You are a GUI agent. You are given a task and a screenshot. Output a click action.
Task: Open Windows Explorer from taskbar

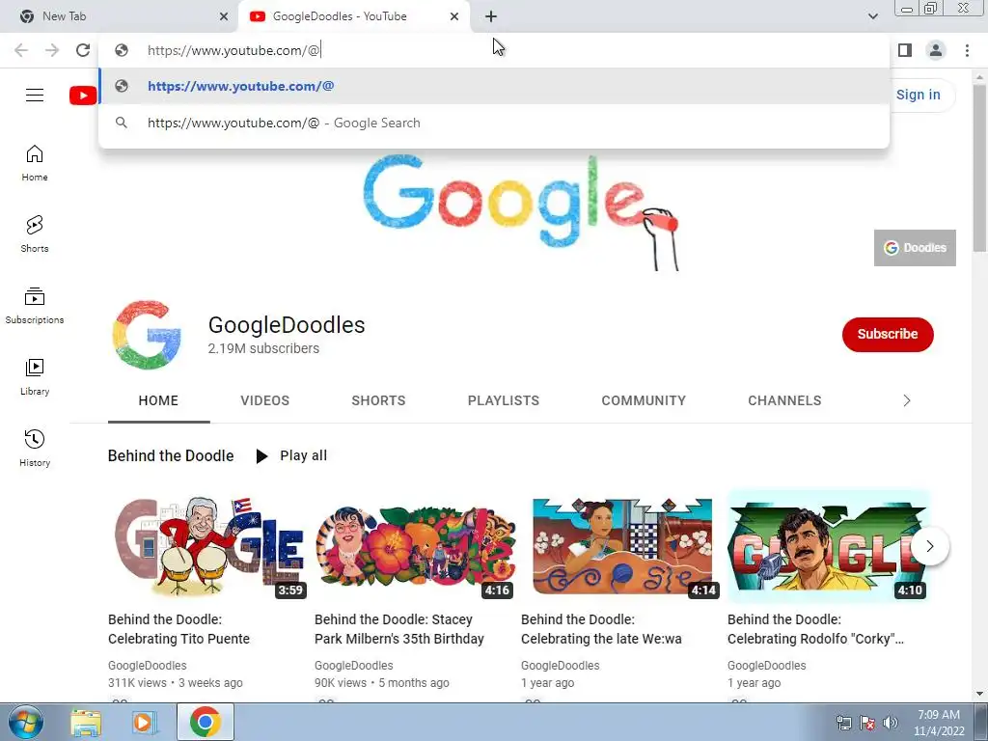85,723
